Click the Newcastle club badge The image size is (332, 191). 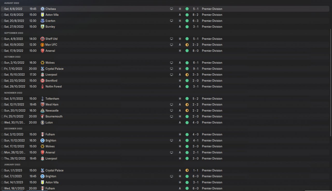click(x=43, y=111)
